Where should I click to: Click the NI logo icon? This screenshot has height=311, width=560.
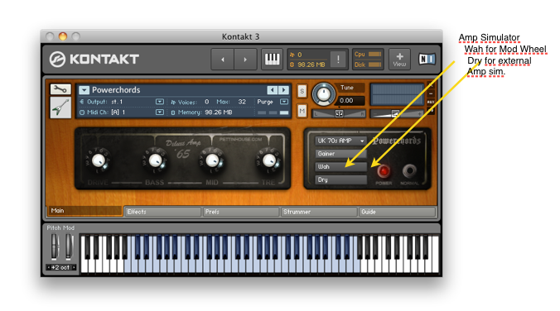(x=427, y=59)
